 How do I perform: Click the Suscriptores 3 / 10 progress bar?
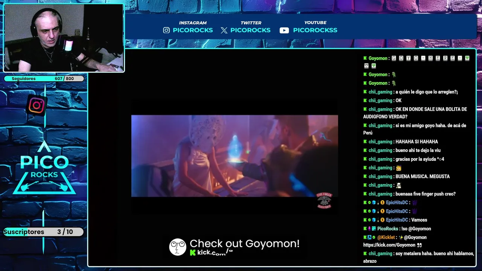coord(43,232)
